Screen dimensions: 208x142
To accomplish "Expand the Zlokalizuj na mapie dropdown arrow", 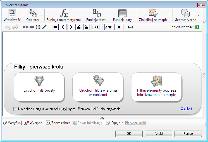I will [170, 15].
